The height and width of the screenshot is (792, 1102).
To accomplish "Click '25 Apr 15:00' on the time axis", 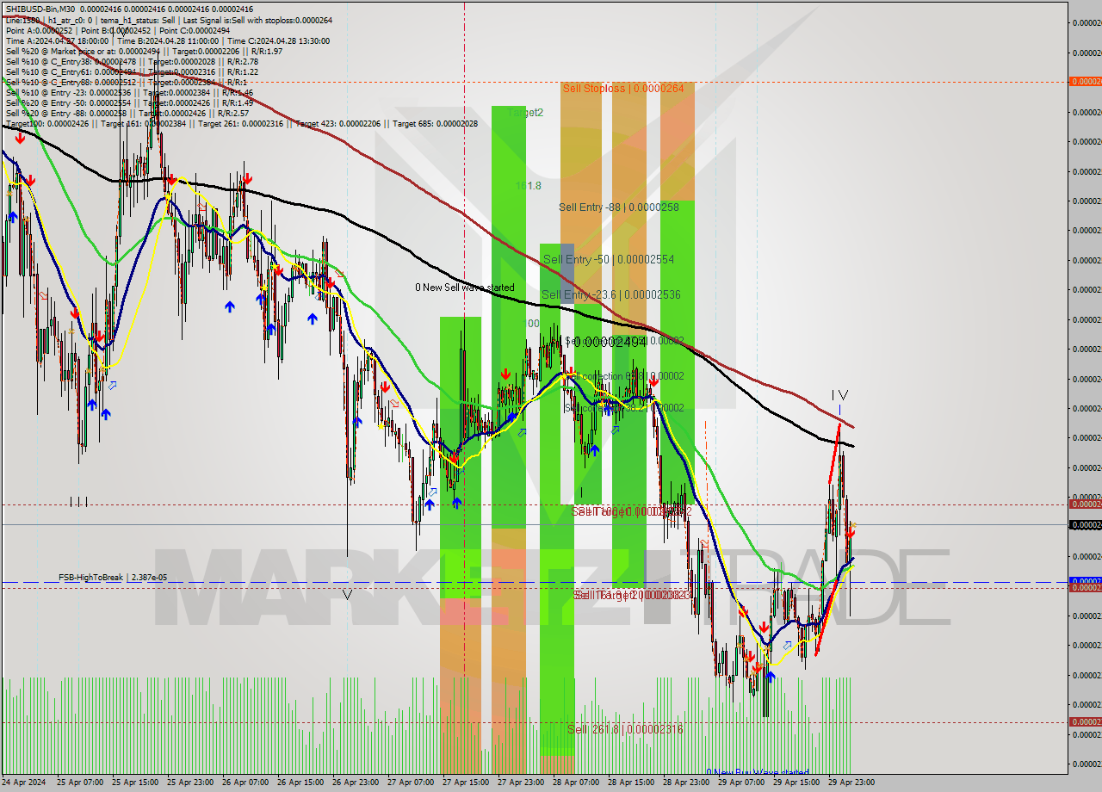I will [x=134, y=783].
